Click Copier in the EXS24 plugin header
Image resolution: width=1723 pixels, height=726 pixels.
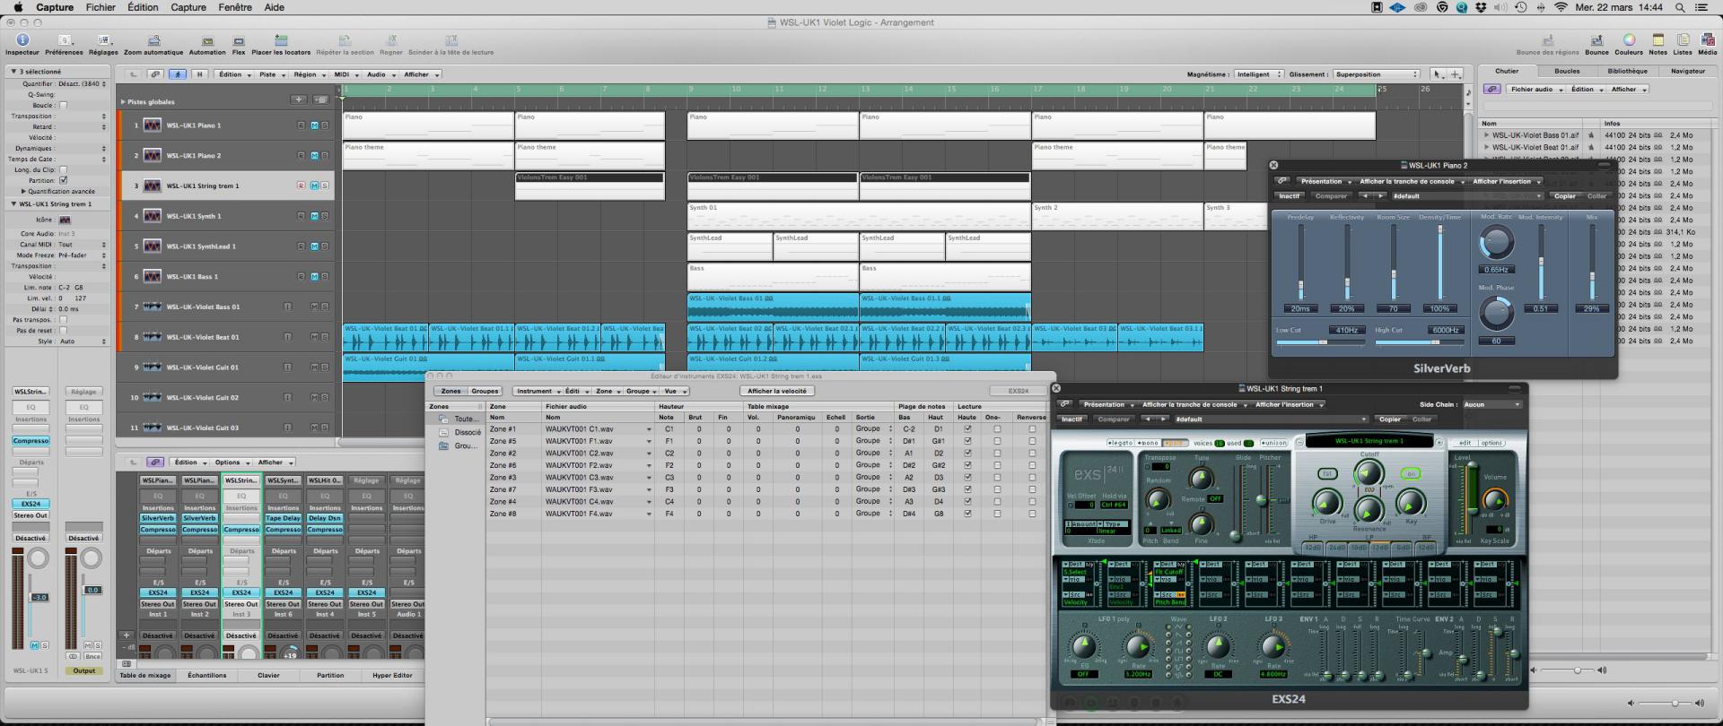[1390, 419]
